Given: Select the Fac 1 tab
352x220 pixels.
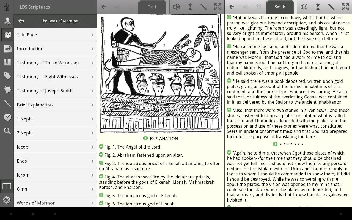Looking at the screenshot, I should point(152,7).
